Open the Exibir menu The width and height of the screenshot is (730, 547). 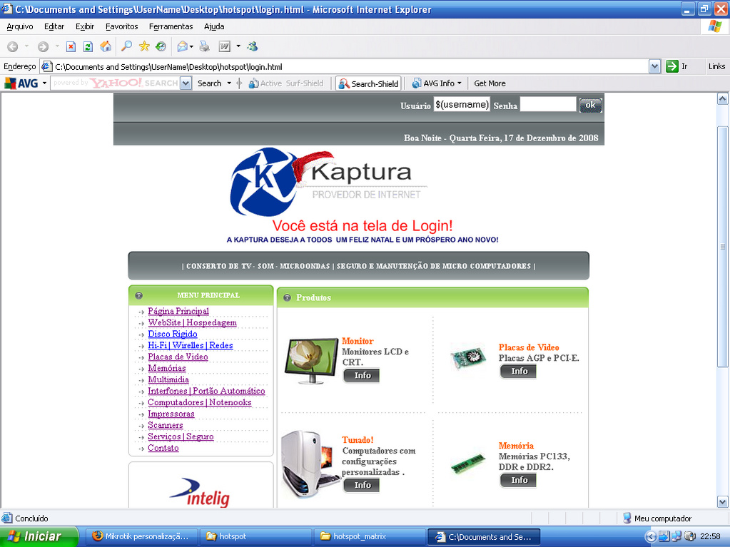point(85,26)
